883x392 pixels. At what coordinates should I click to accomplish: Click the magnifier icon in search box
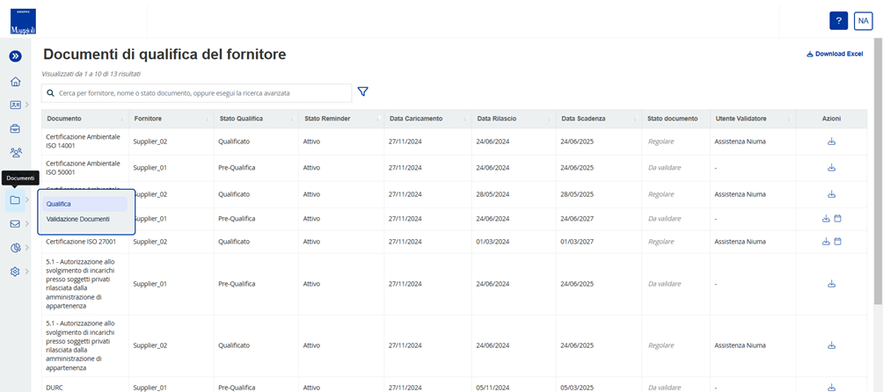coord(50,93)
